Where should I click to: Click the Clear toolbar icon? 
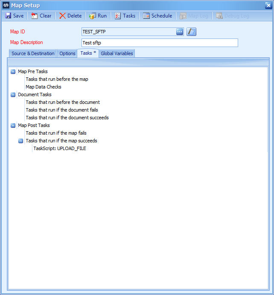[x=35, y=16]
